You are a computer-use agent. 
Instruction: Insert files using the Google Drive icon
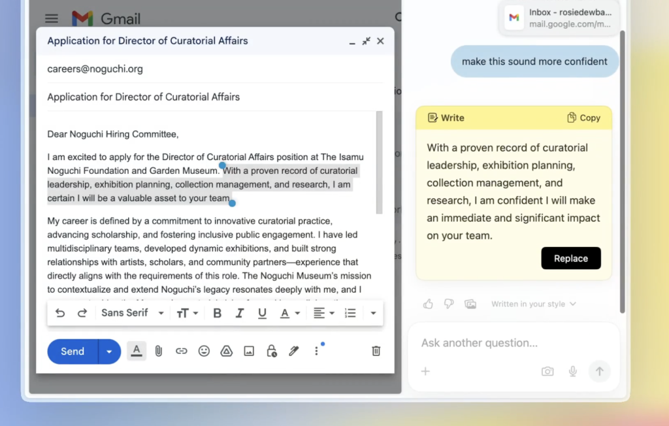(x=227, y=351)
